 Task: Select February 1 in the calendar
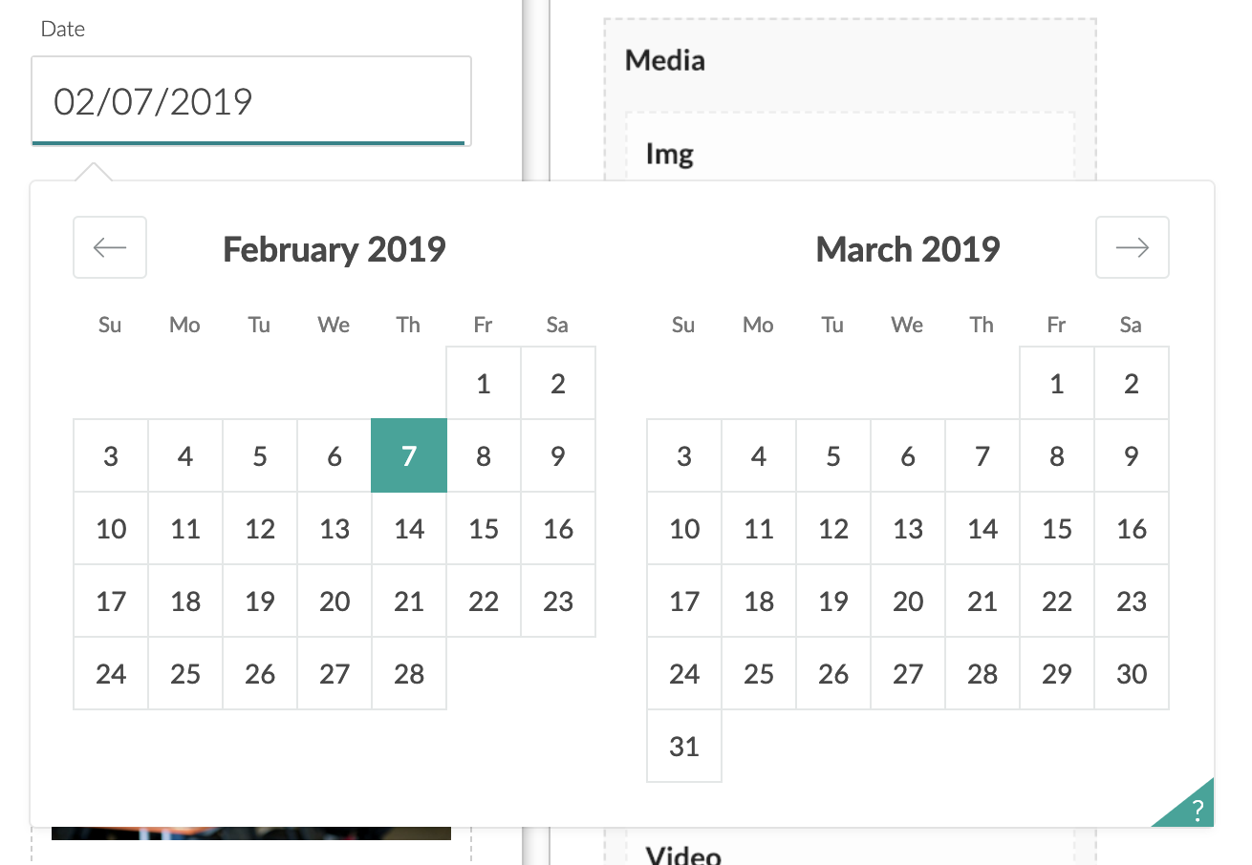(x=484, y=383)
